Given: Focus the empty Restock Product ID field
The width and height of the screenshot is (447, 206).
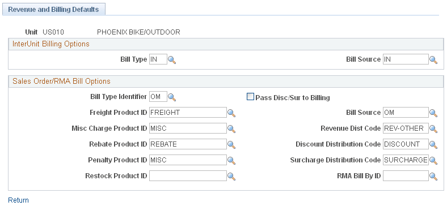Looking at the screenshot, I should click(x=188, y=176).
